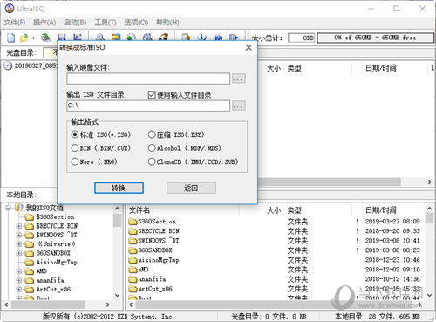Screen dimensions: 436x322
Task: Click the blue Info toolbar icon
Action: tap(202, 38)
